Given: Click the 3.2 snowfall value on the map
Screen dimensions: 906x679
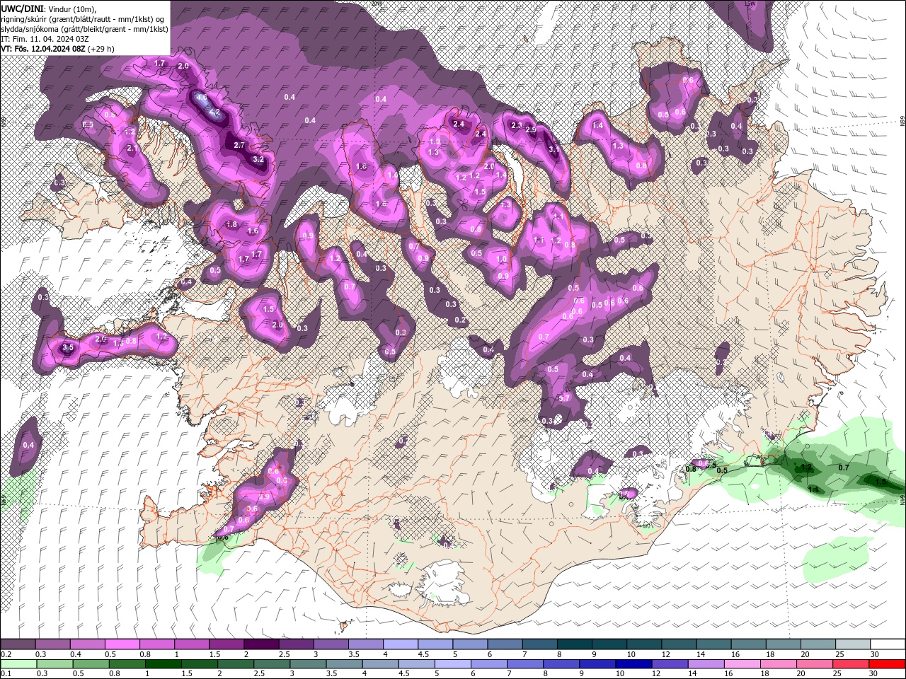Looking at the screenshot, I should (x=258, y=160).
